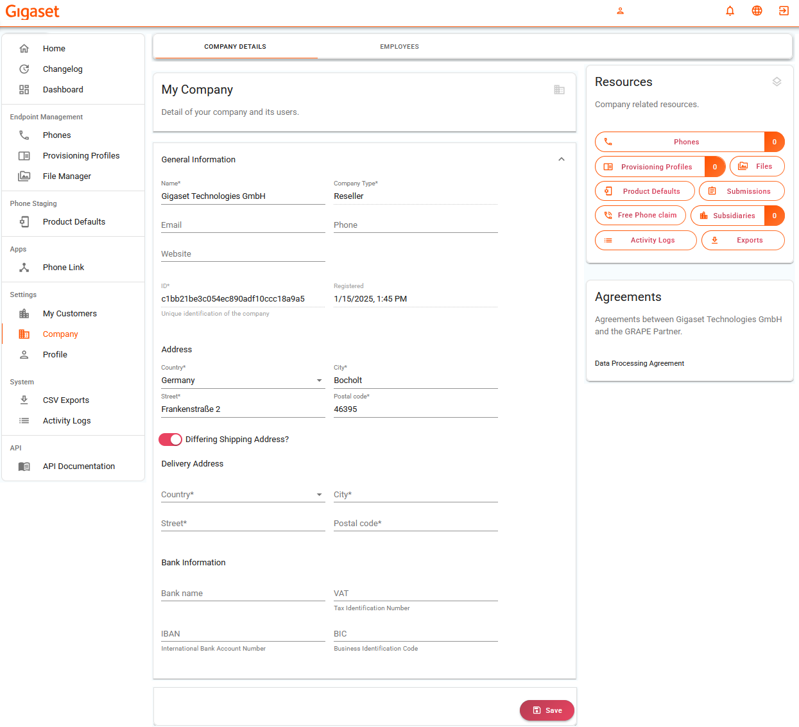Go to Home in the sidebar
This screenshot has width=799, height=727.
[x=73, y=49]
